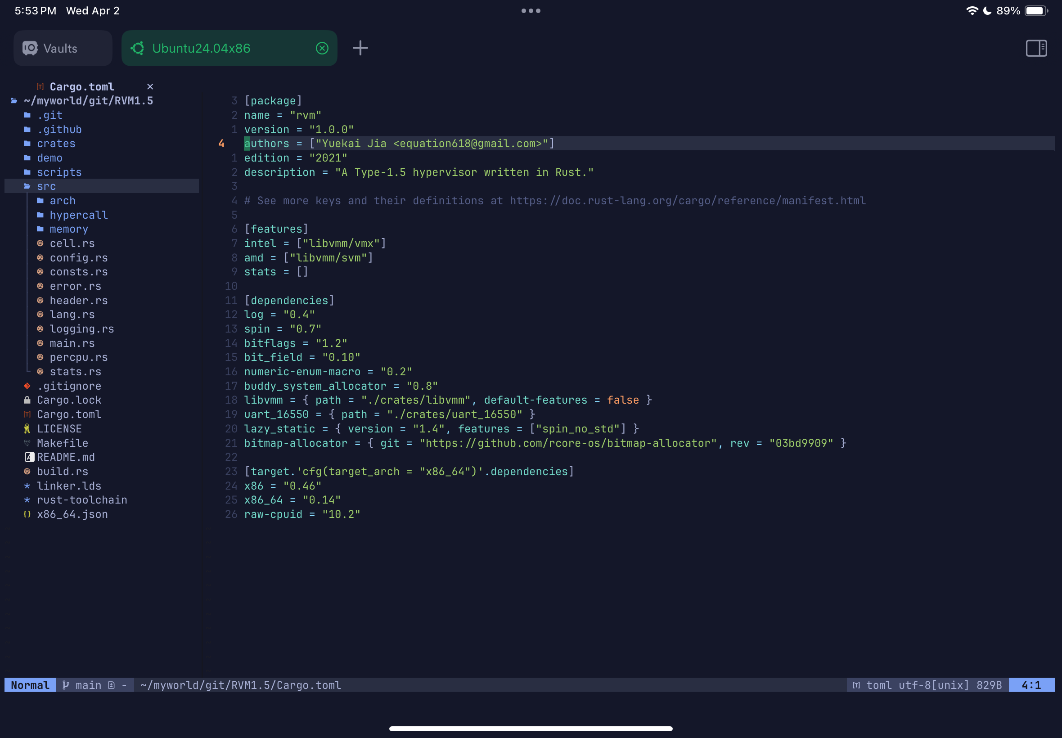Click the .gitignore git icon
This screenshot has height=738, width=1062.
[x=27, y=386]
